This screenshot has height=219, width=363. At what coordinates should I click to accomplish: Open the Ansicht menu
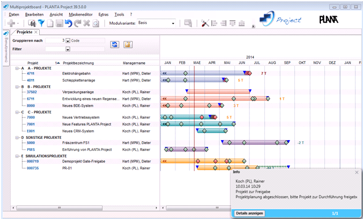[56, 14]
